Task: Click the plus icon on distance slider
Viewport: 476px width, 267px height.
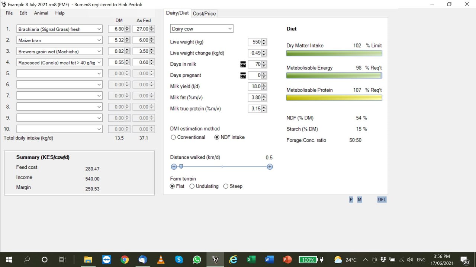Action: tap(270, 167)
